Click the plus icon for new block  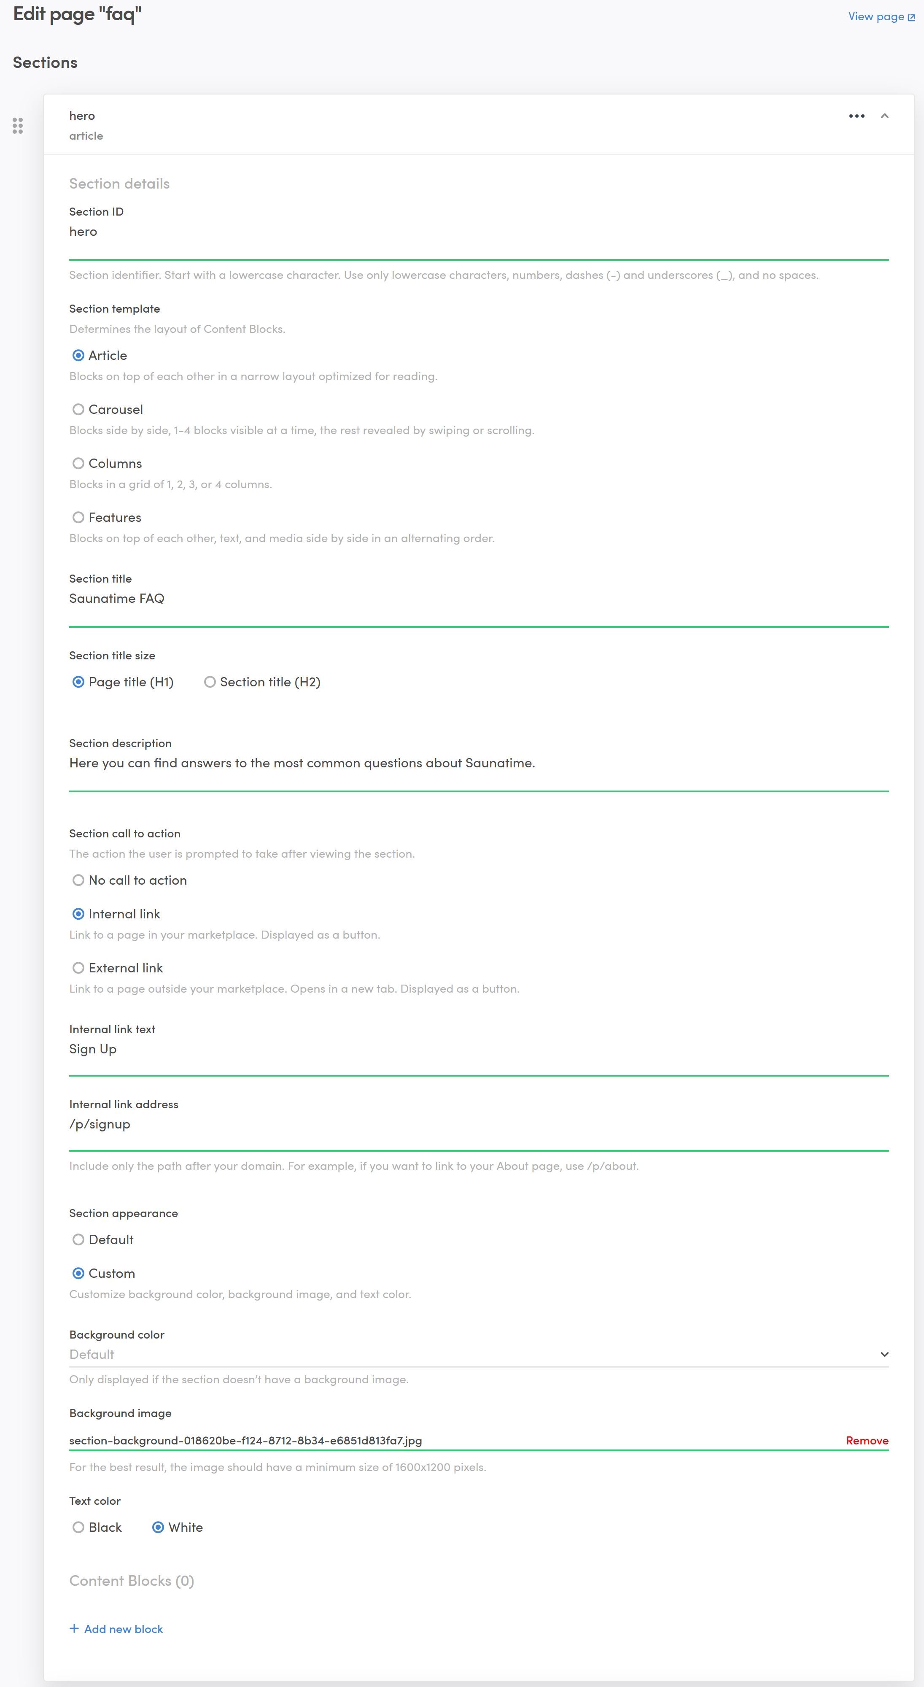point(74,1629)
